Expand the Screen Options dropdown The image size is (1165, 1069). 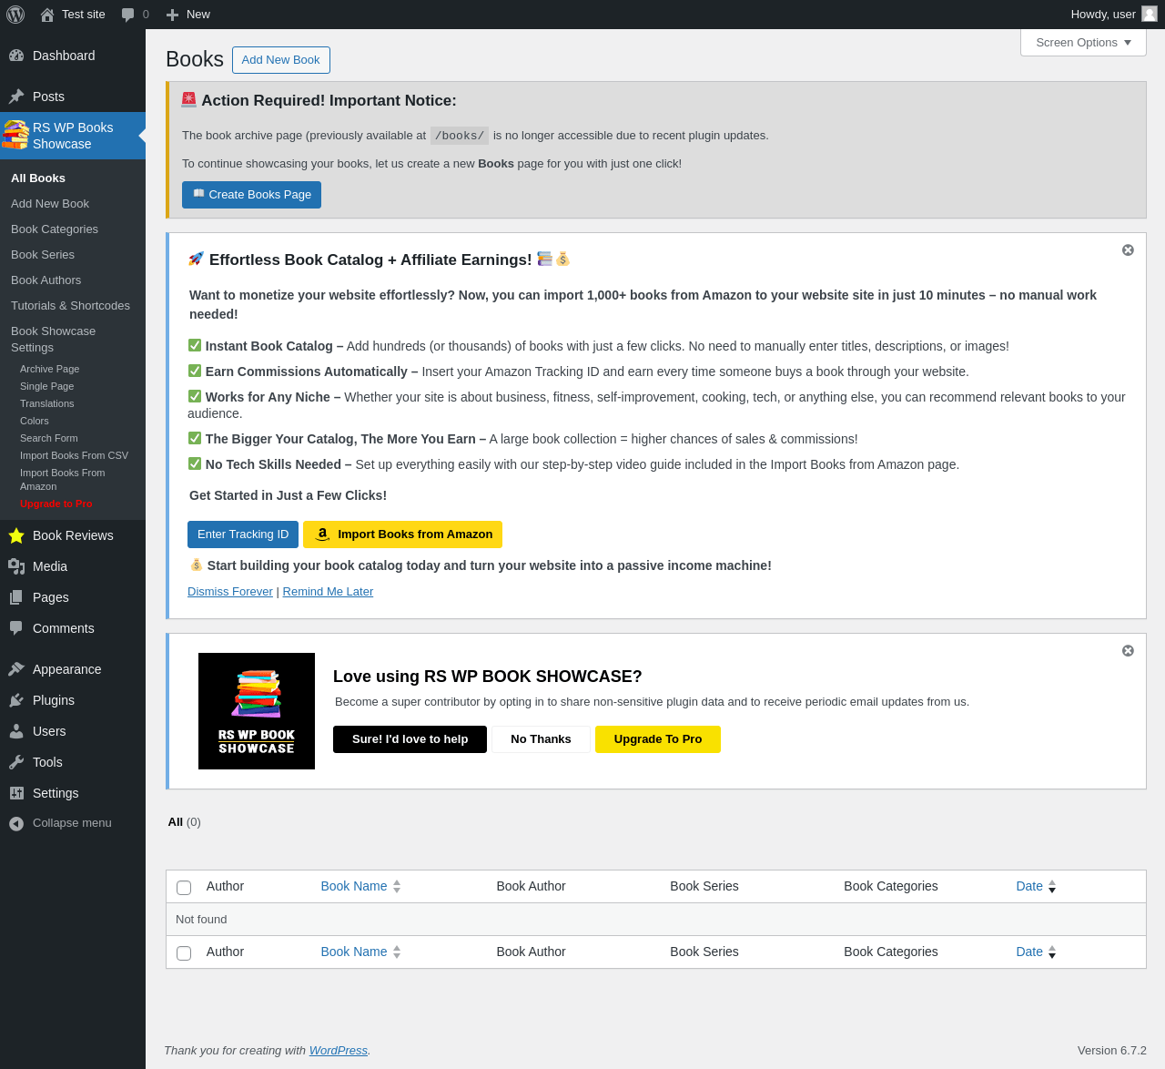coord(1083,43)
